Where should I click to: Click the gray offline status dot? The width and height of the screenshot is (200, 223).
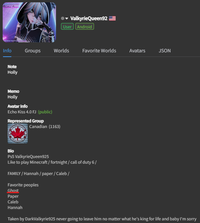[62, 18]
